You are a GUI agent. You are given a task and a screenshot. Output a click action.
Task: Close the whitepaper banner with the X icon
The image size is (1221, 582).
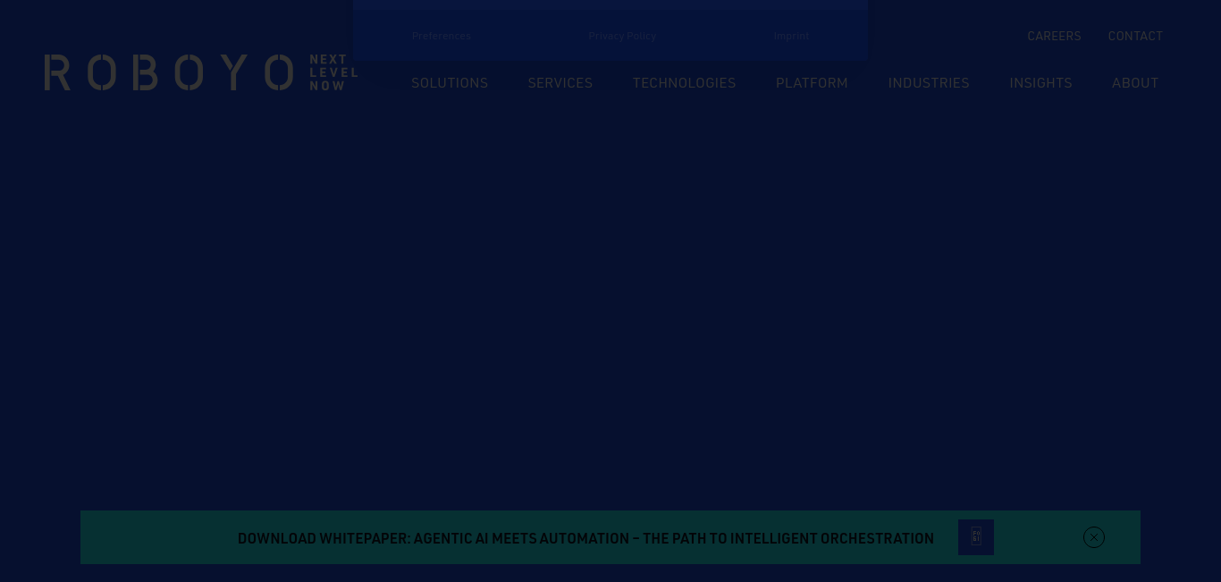click(1093, 537)
